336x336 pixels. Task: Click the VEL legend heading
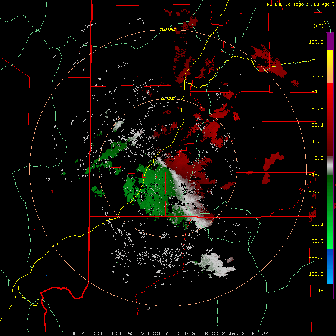tap(328, 22)
